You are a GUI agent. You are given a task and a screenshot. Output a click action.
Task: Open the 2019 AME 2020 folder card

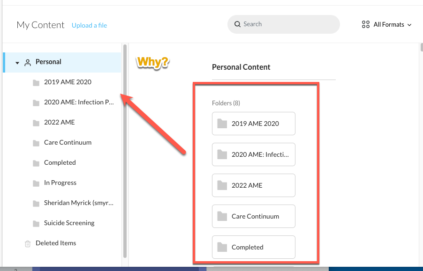[254, 124]
